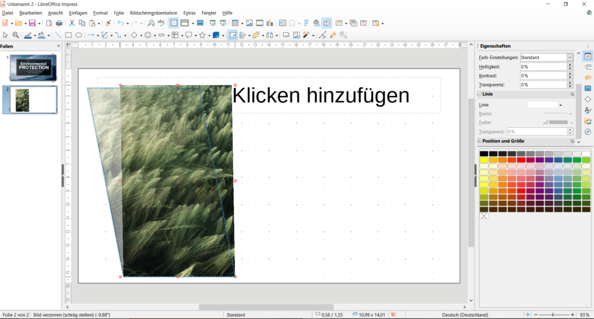The height and width of the screenshot is (319, 594).
Task: Open the Farb-Einstellungen dropdown
Action: pos(570,57)
